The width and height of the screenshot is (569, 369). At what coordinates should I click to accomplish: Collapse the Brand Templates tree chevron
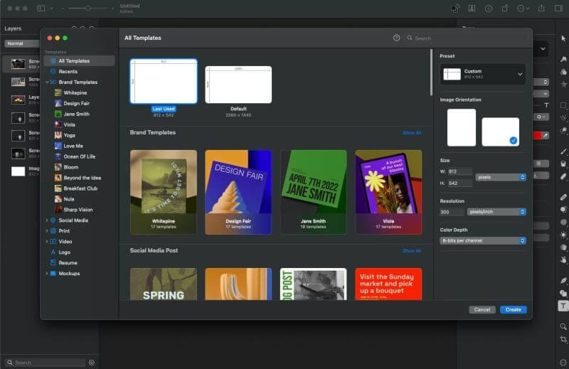(47, 82)
